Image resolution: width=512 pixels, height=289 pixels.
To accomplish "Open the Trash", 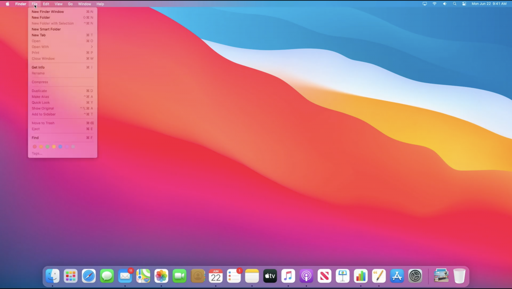I will tap(459, 276).
